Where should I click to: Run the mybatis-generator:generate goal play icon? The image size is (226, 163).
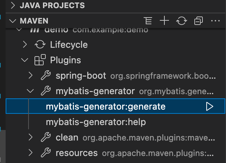(x=209, y=106)
